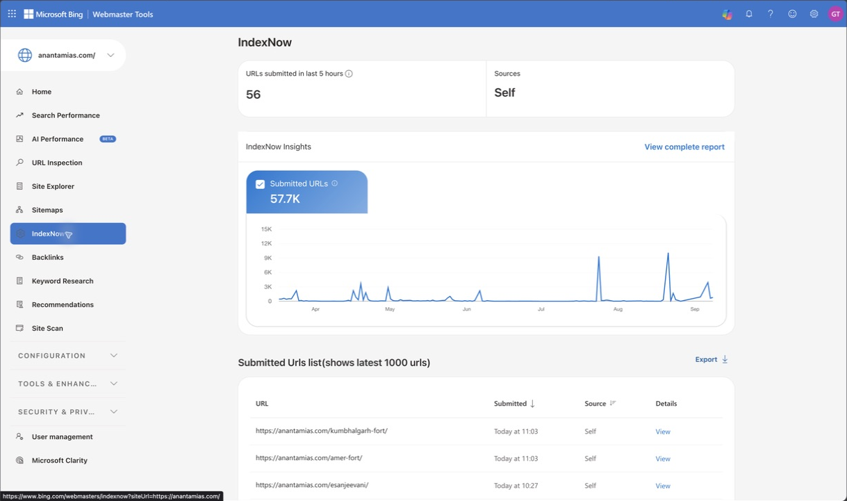Viewport: 847px width, 501px height.
Task: Click the esanjeevani URL text
Action: [x=312, y=485]
